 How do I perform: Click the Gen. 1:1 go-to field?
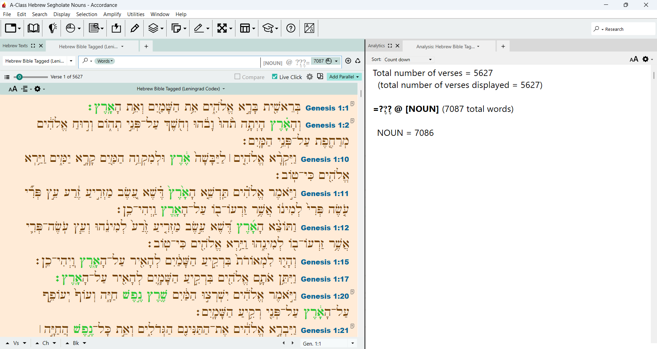(x=324, y=344)
